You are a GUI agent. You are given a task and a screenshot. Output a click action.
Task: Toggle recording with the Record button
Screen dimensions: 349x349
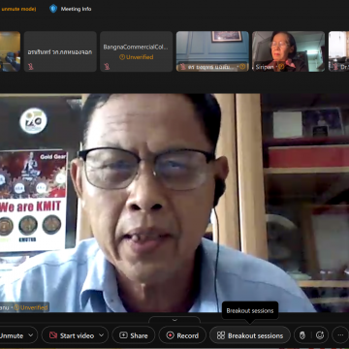point(182,335)
